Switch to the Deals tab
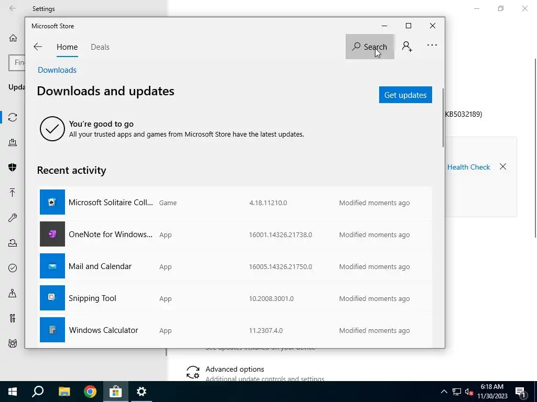Viewport: 537px width, 402px height. (x=100, y=47)
